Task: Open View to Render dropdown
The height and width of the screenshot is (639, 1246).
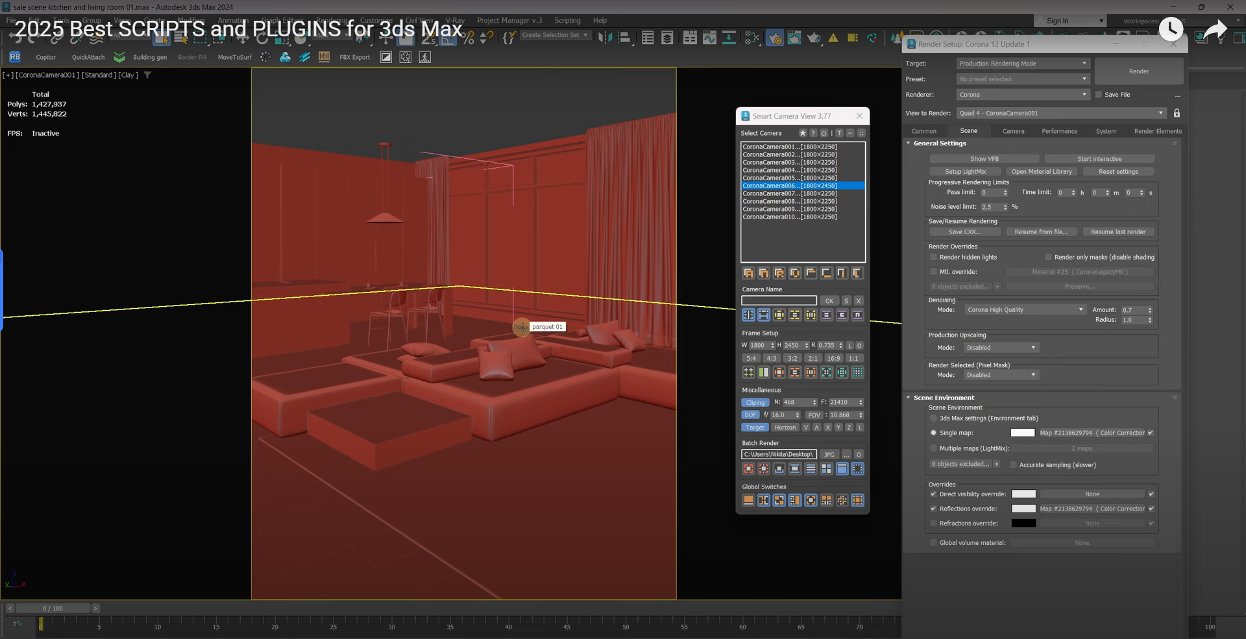Action: 1062,113
